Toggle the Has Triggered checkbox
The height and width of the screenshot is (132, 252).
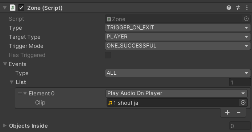pos(108,55)
